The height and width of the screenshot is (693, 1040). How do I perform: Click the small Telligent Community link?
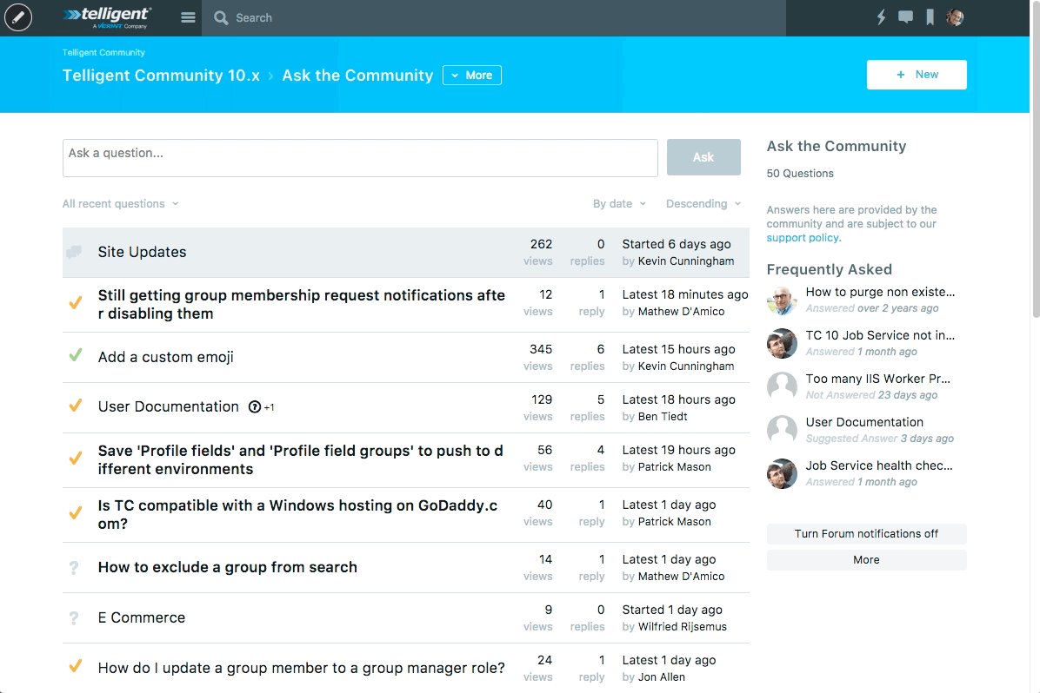103,52
